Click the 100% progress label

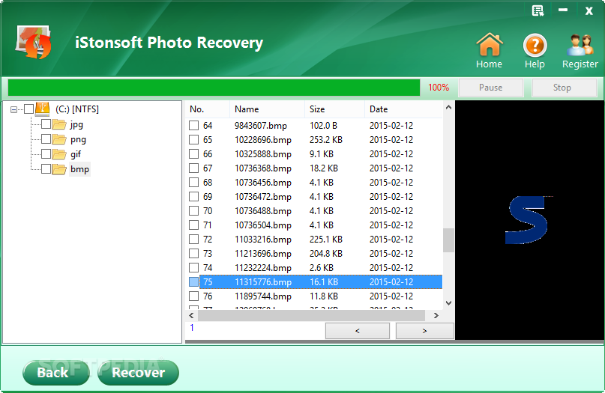(439, 88)
